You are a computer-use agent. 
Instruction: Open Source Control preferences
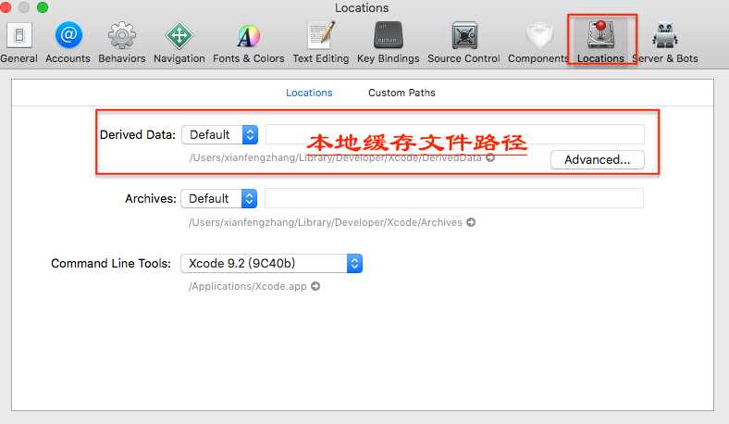tap(463, 43)
